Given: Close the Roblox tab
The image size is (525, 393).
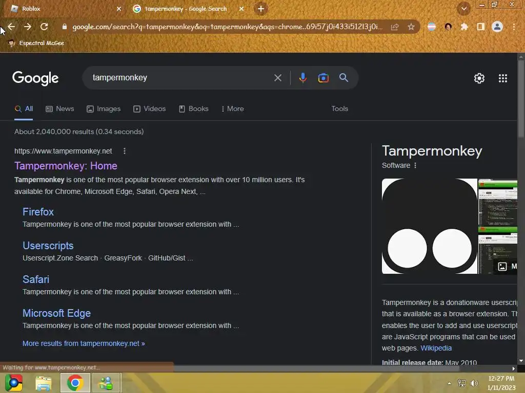Looking at the screenshot, I should pyautogui.click(x=119, y=9).
